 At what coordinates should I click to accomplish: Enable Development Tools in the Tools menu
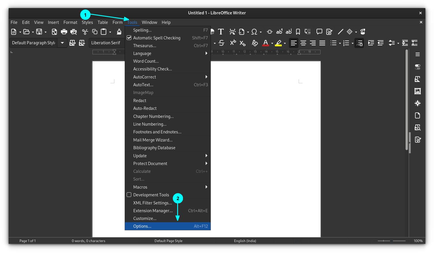coord(151,195)
